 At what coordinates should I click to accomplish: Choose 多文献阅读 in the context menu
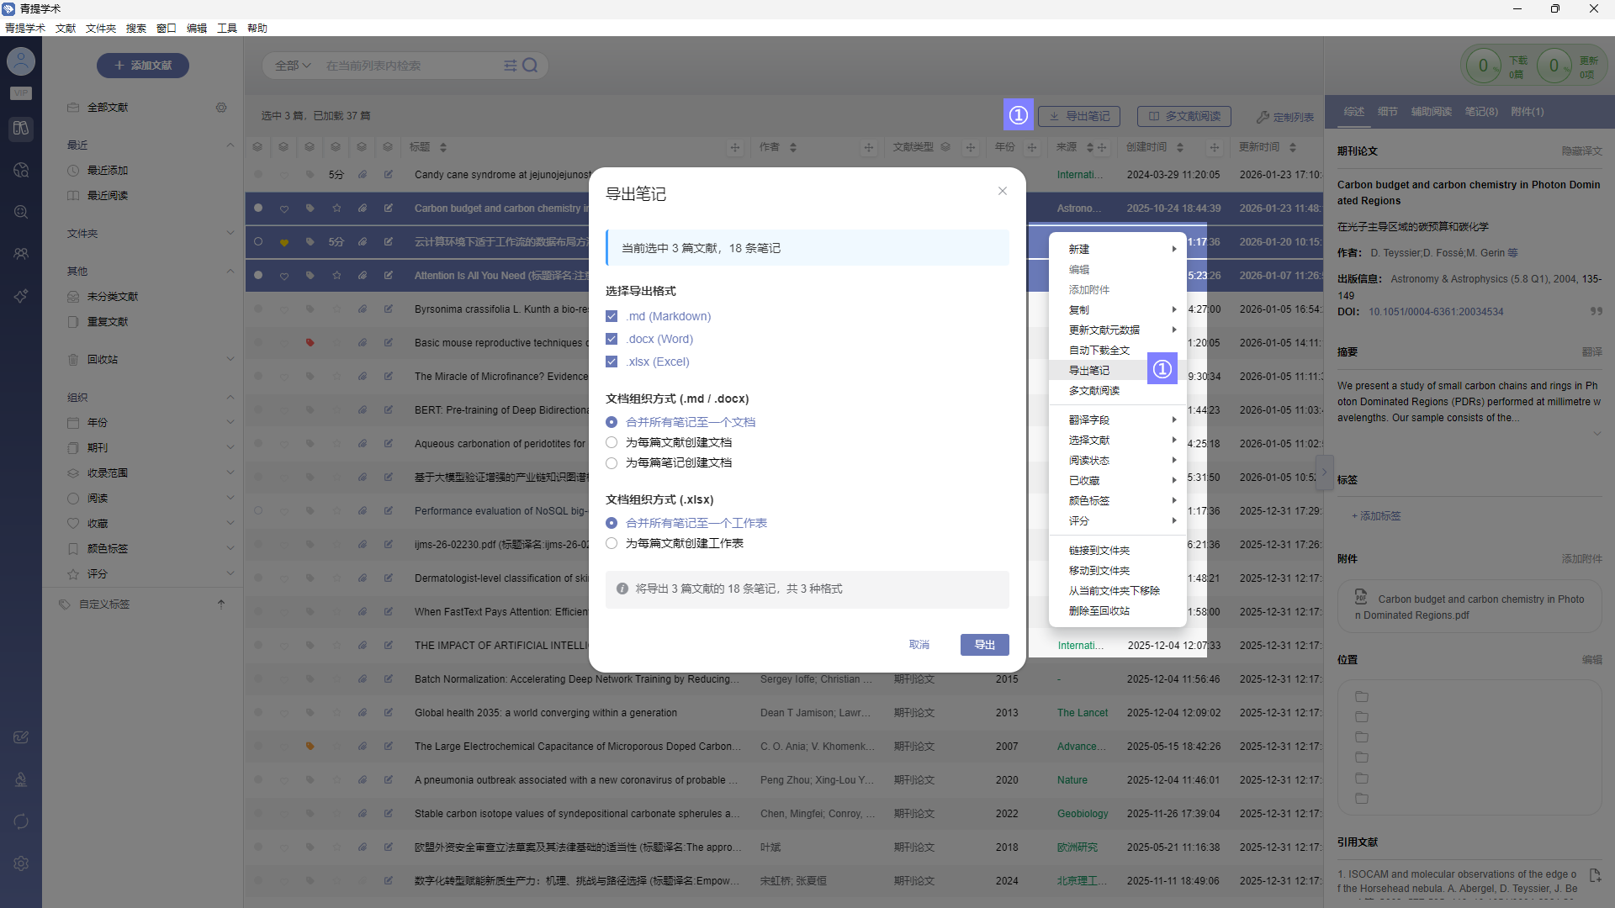[1093, 391]
